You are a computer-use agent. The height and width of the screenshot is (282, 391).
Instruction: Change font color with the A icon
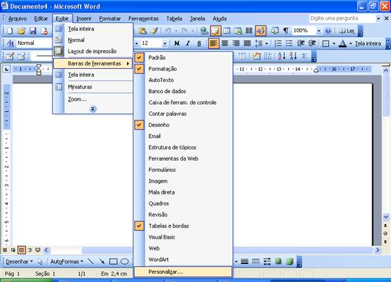click(x=343, y=43)
